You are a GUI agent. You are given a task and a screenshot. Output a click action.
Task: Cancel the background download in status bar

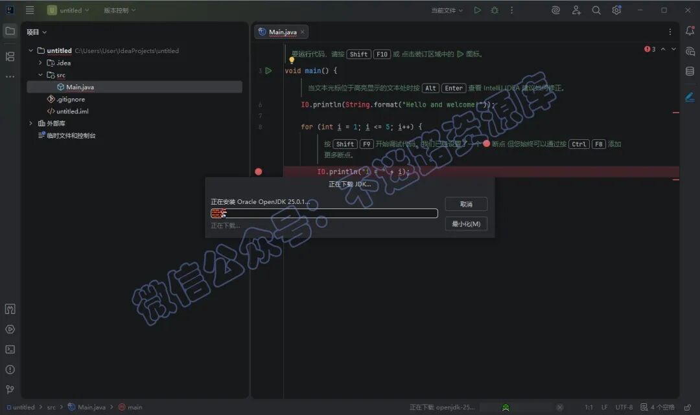pos(559,407)
